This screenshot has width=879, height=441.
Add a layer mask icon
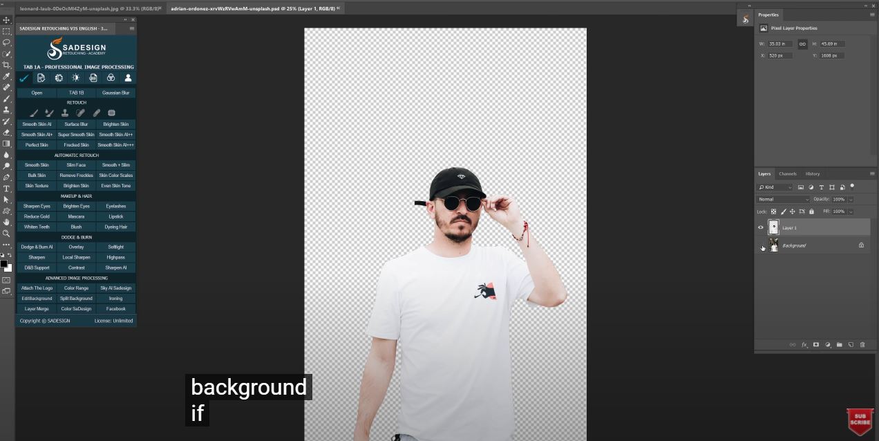[816, 344]
